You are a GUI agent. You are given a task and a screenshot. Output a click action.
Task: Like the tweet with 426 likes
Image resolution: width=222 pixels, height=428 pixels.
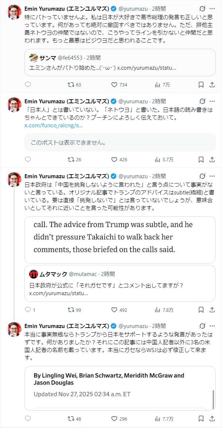click(x=115, y=160)
